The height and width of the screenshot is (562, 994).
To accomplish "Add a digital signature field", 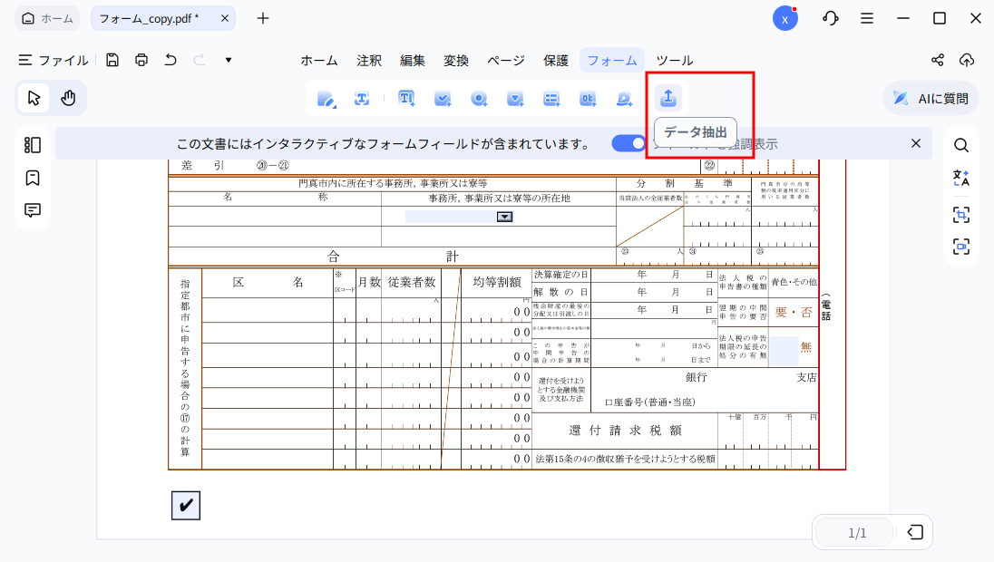I will click(x=624, y=99).
